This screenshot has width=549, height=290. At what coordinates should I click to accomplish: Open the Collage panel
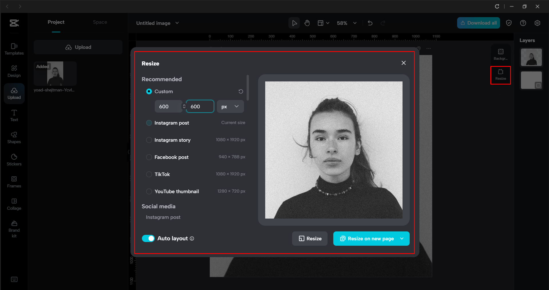click(x=14, y=204)
